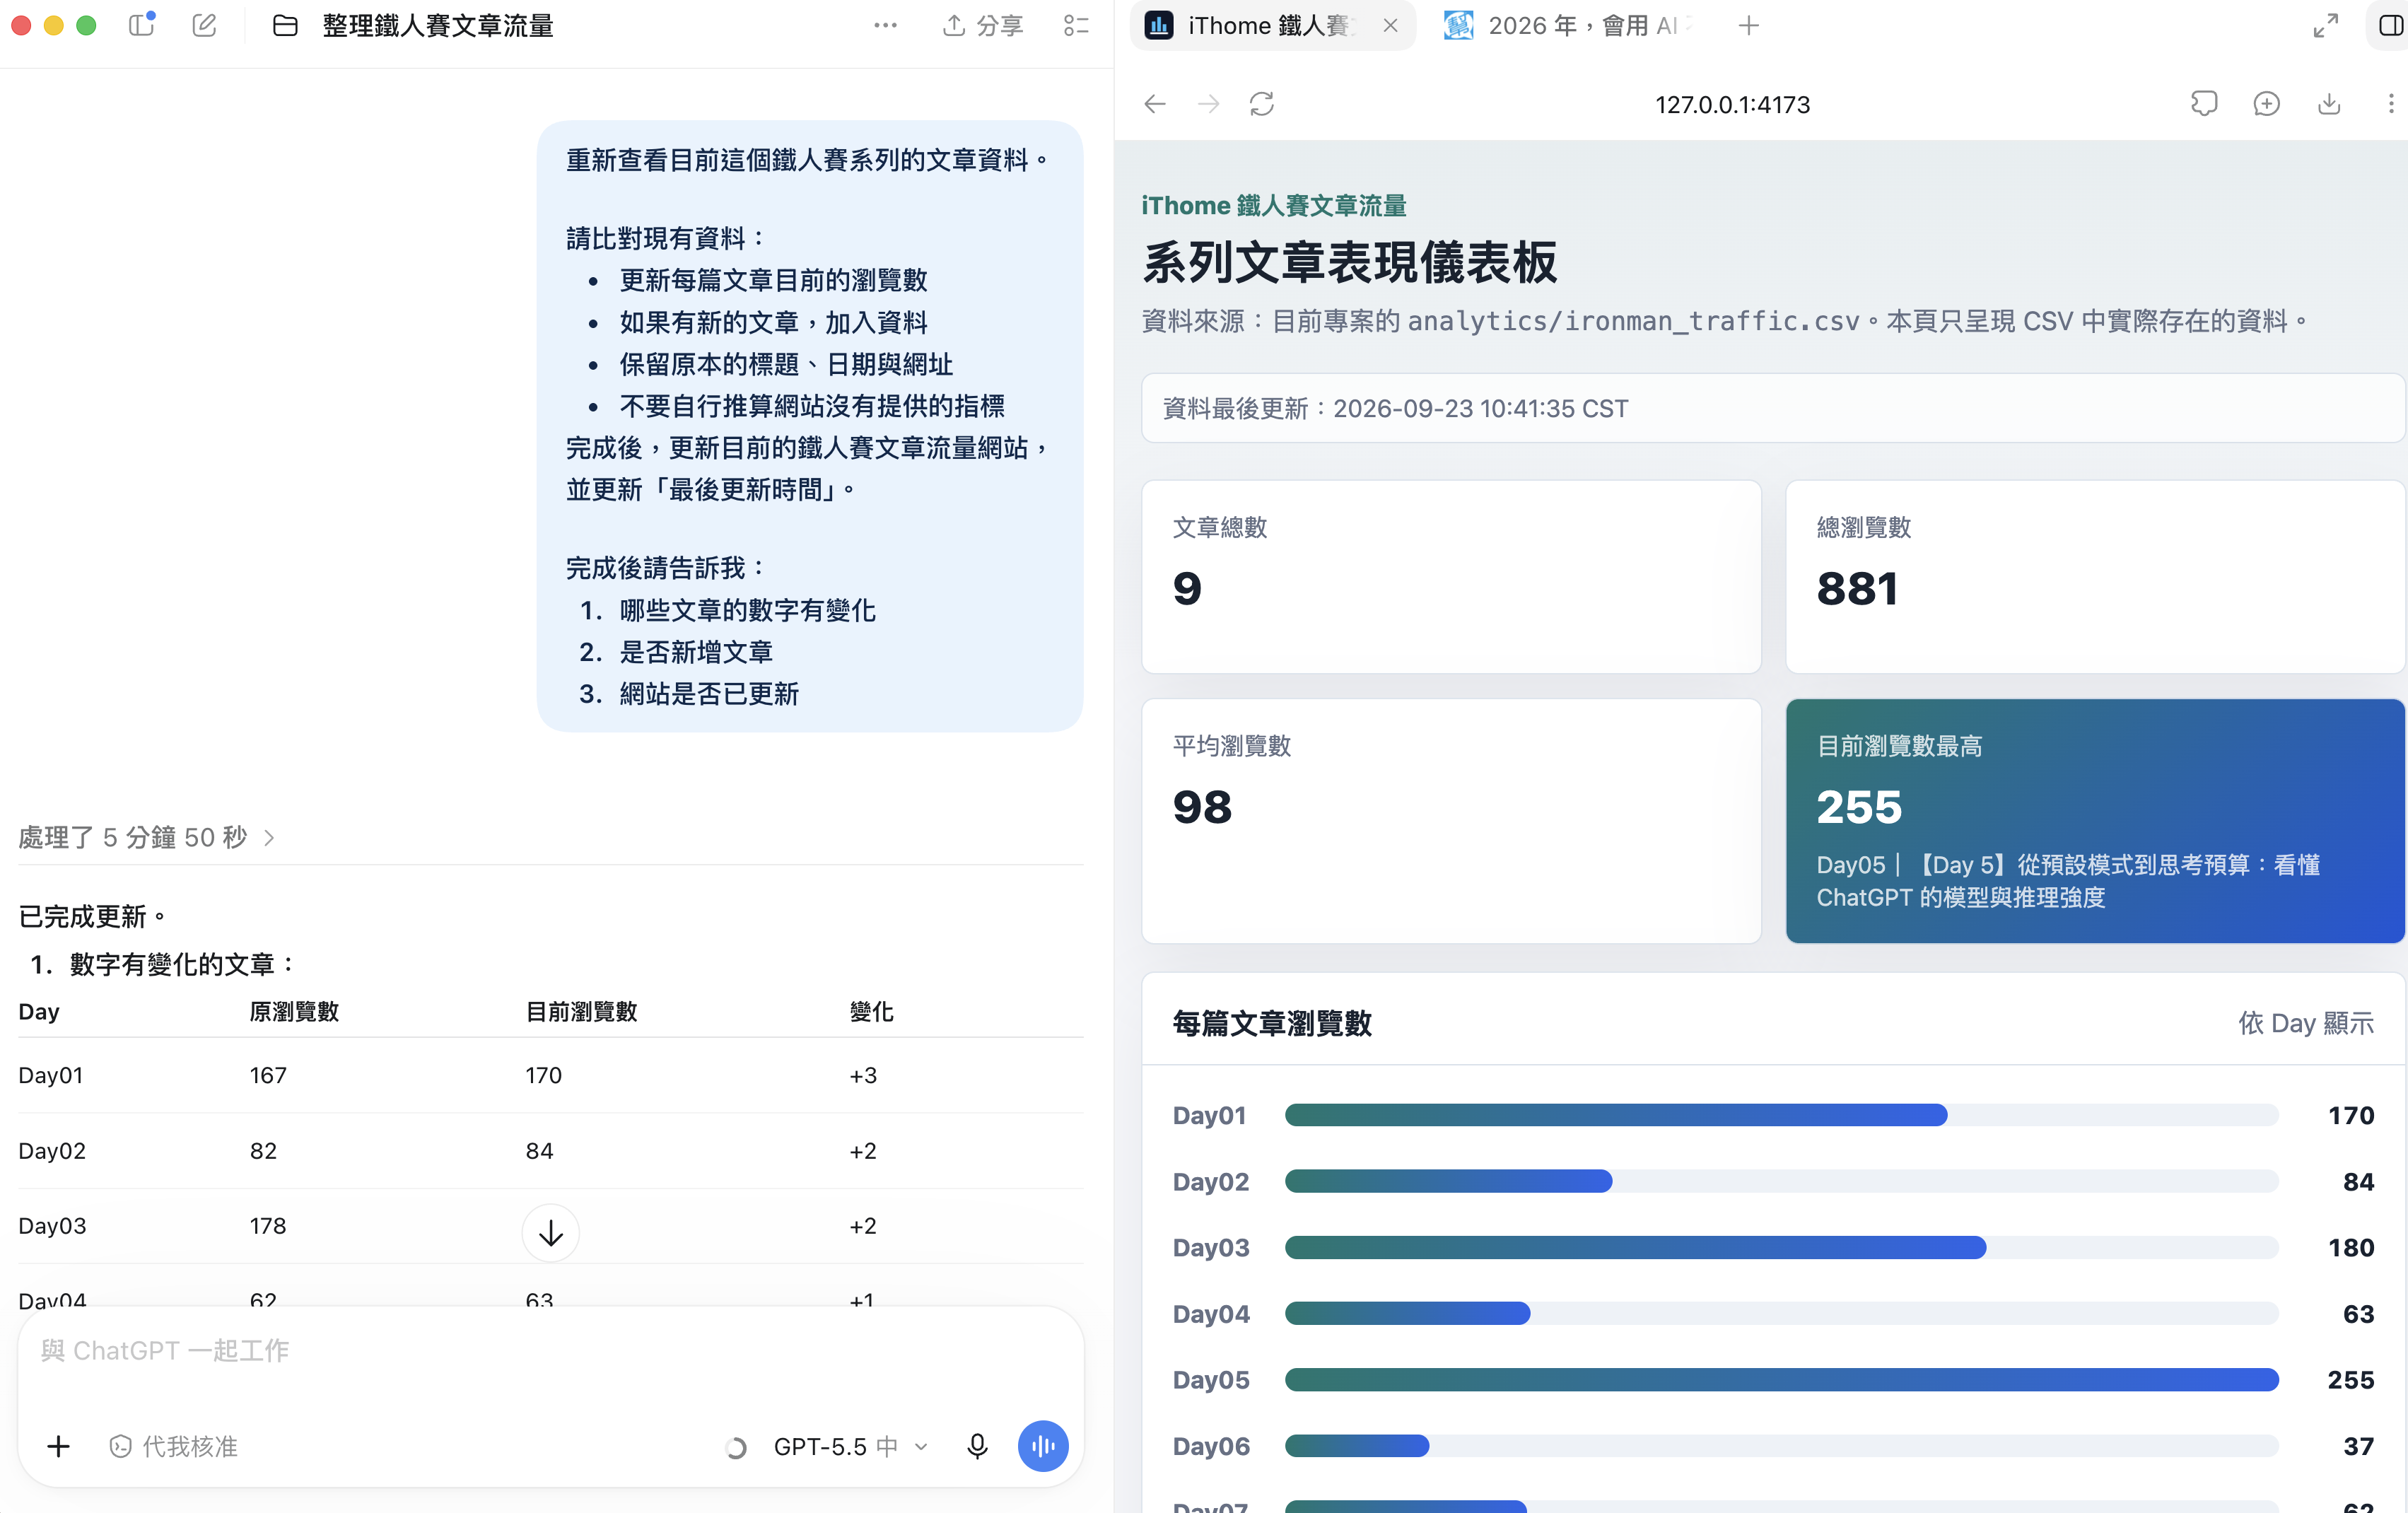
Task: Toggle the 代我核准 approval option
Action: [x=173, y=1446]
